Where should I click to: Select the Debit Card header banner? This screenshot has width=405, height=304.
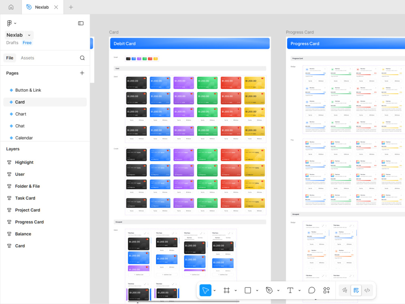pyautogui.click(x=190, y=43)
